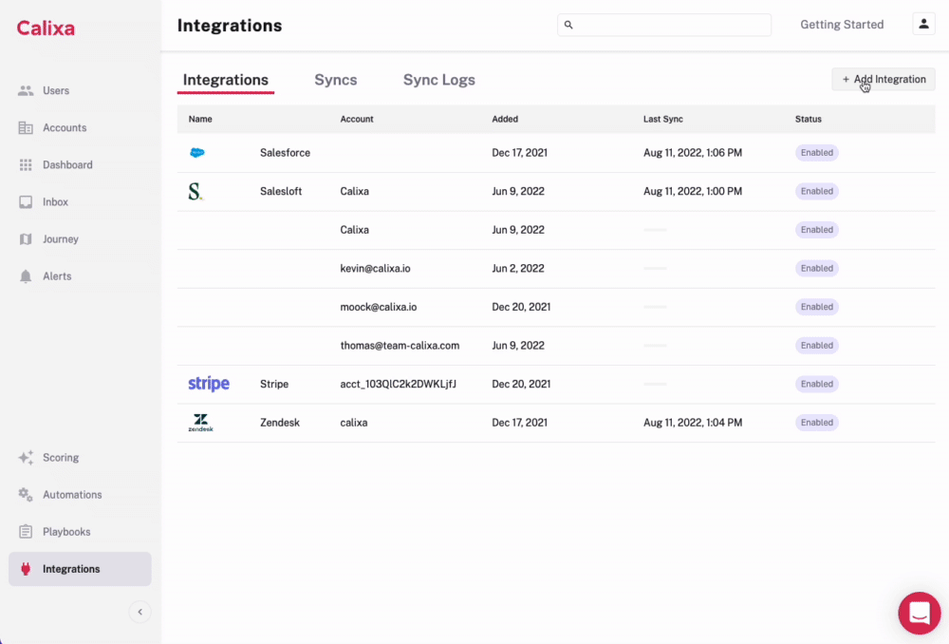Focus the top search field
This screenshot has height=644, width=949.
pyautogui.click(x=664, y=25)
